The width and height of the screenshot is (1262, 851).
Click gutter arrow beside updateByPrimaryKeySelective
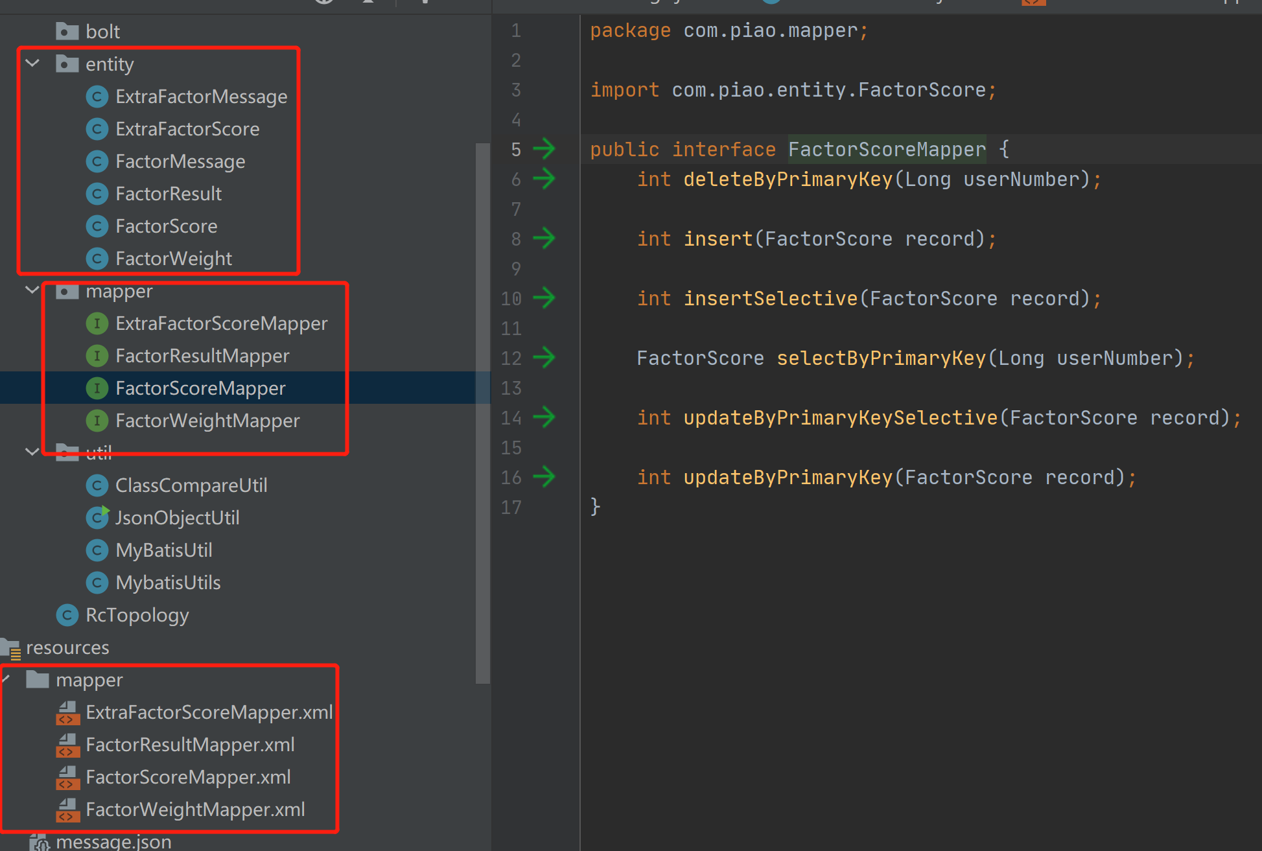[544, 417]
